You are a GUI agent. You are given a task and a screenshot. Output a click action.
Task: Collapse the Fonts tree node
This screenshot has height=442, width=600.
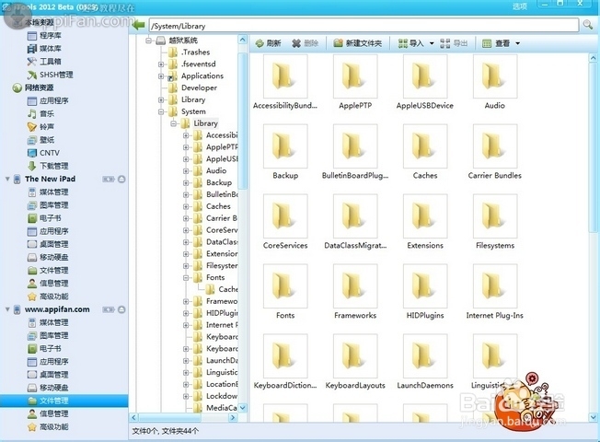click(186, 278)
